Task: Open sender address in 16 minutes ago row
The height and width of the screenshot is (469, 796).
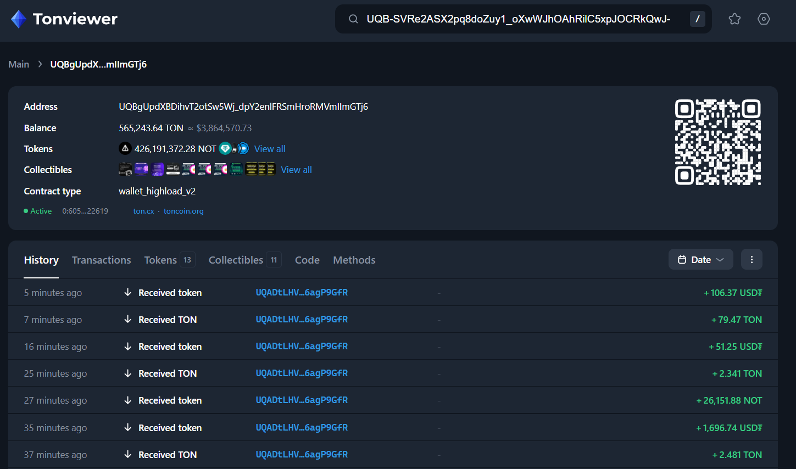Action: [302, 346]
